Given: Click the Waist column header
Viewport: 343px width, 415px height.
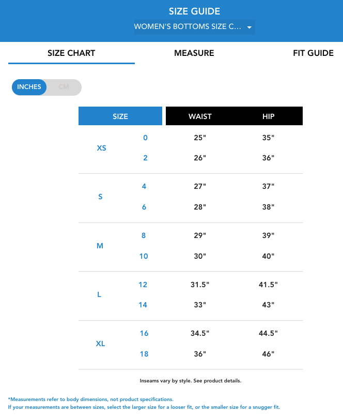Looking at the screenshot, I should [200, 116].
